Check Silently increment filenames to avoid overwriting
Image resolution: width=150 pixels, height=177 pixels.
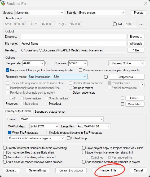(5, 148)
